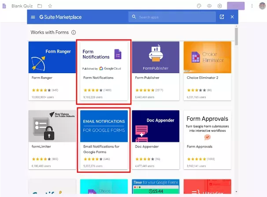Click the eye preview icon

[209, 6]
